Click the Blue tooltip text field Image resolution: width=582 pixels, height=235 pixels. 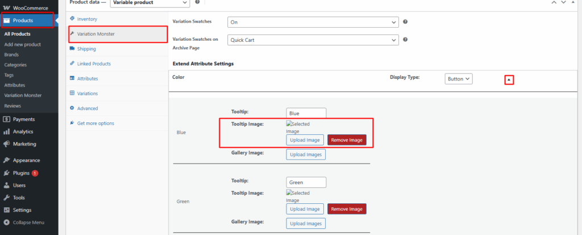306,113
